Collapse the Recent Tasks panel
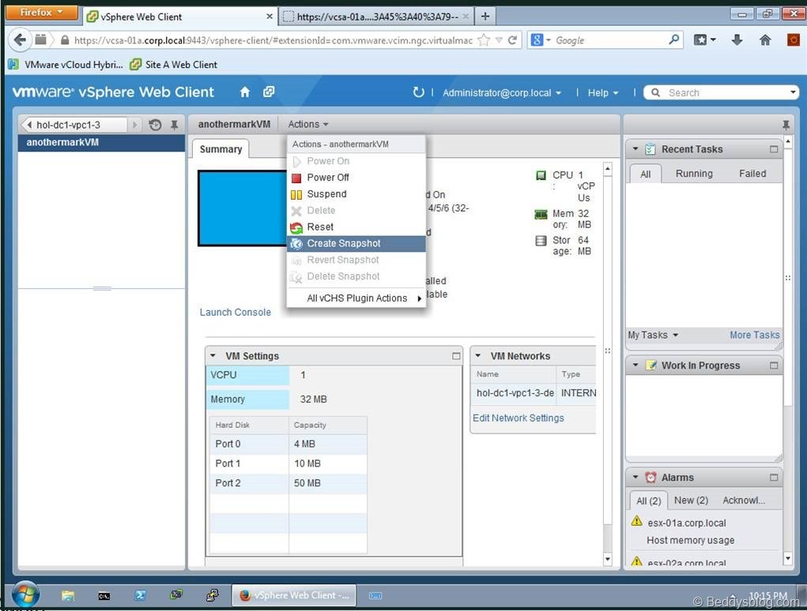Viewport: 807px width, 611px height. [x=635, y=149]
